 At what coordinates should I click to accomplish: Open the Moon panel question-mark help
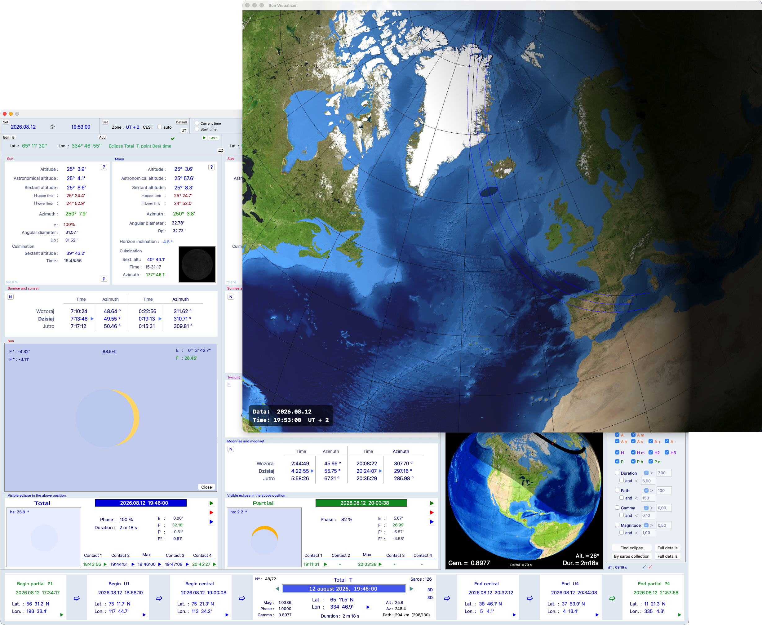[x=212, y=167]
